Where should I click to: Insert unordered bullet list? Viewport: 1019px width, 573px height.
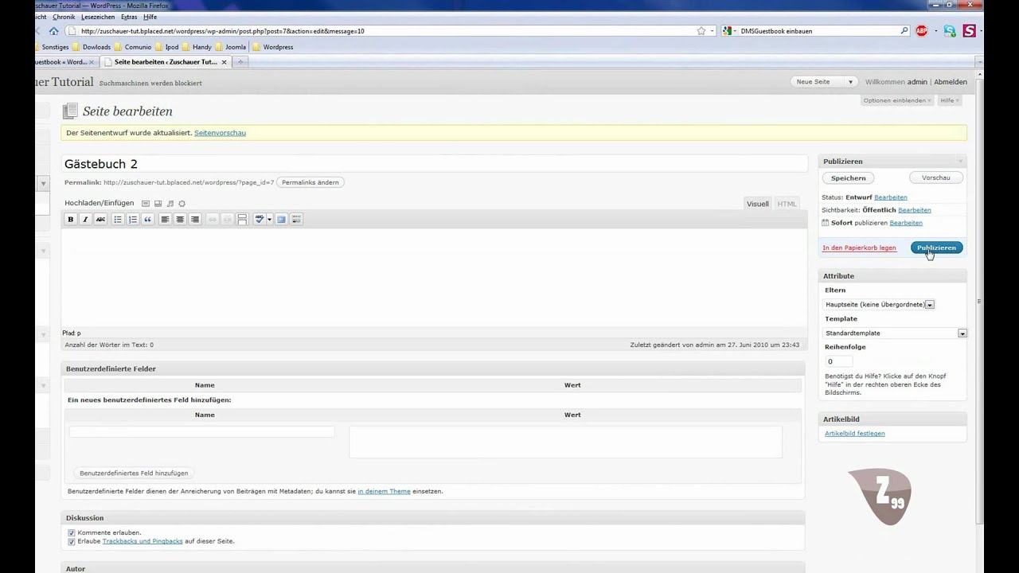[118, 220]
